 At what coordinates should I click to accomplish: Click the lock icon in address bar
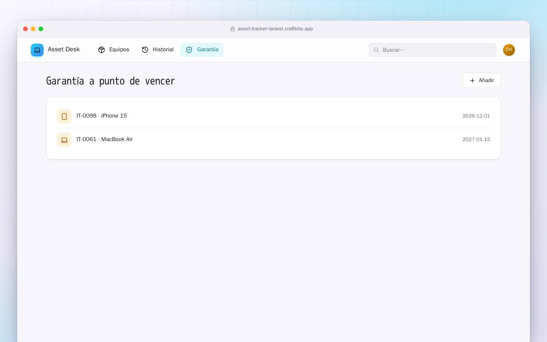tap(233, 29)
